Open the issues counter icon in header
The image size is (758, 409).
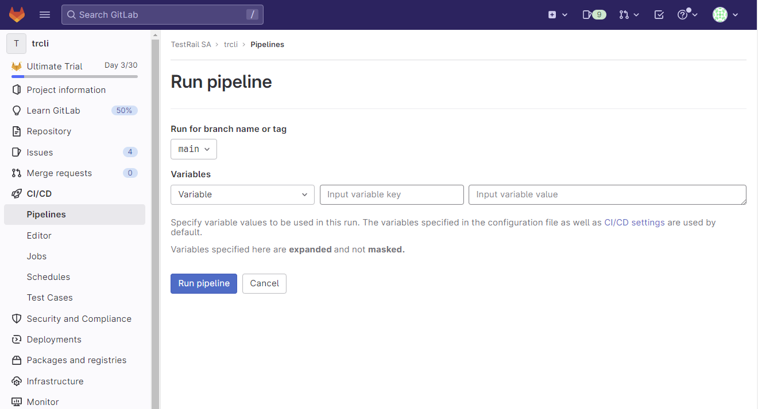594,15
